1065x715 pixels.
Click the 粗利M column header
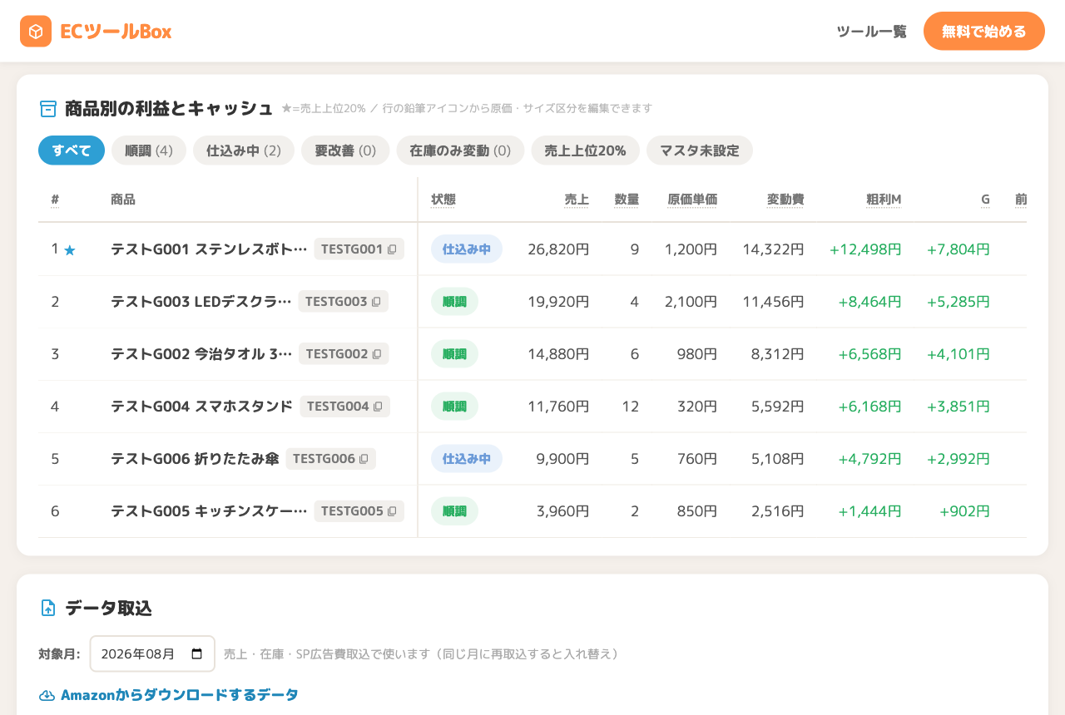884,200
